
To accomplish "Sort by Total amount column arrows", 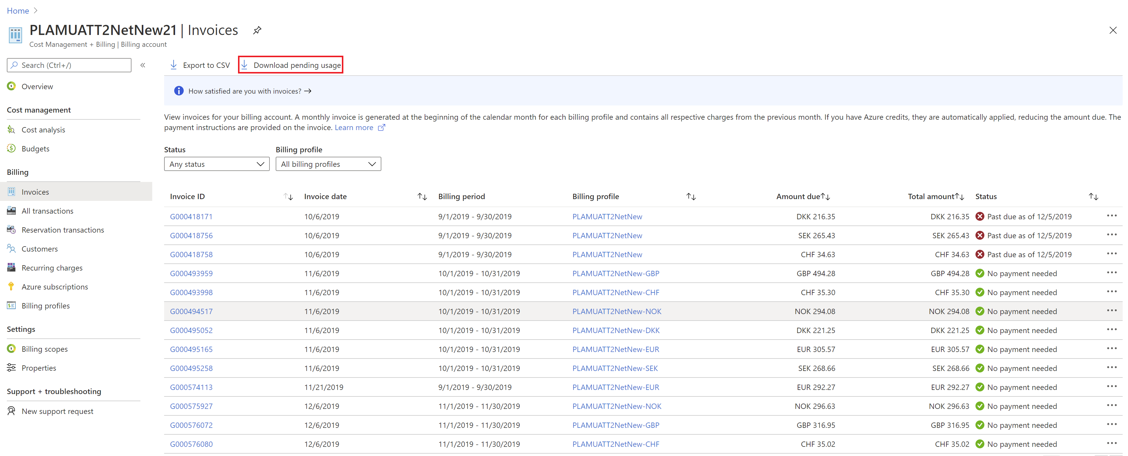I will (x=959, y=197).
